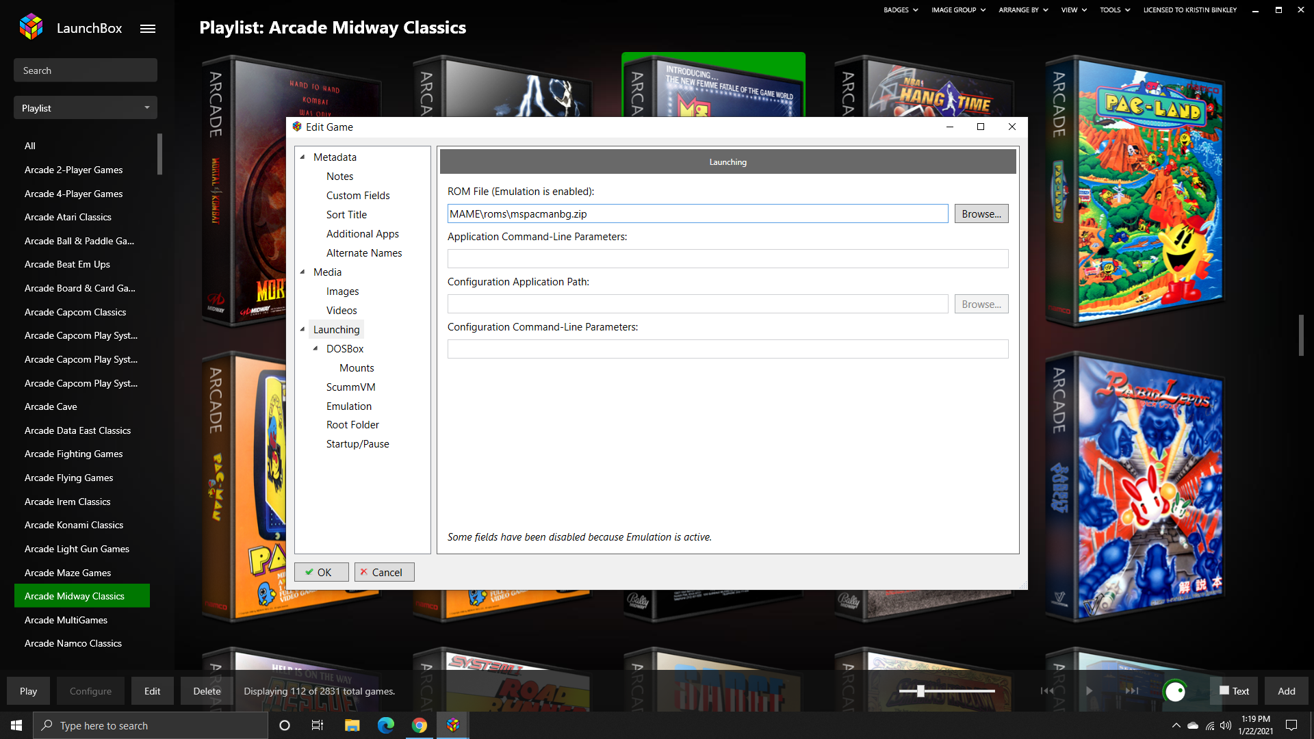
Task: Open Windows notification center
Action: (x=1291, y=725)
